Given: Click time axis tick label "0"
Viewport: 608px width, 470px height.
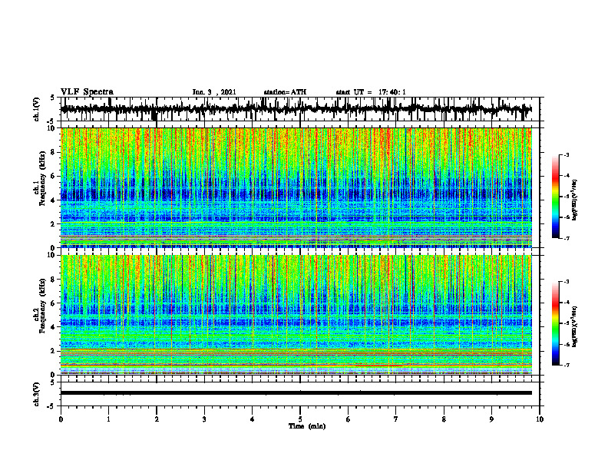Looking at the screenshot, I should click(x=61, y=419).
